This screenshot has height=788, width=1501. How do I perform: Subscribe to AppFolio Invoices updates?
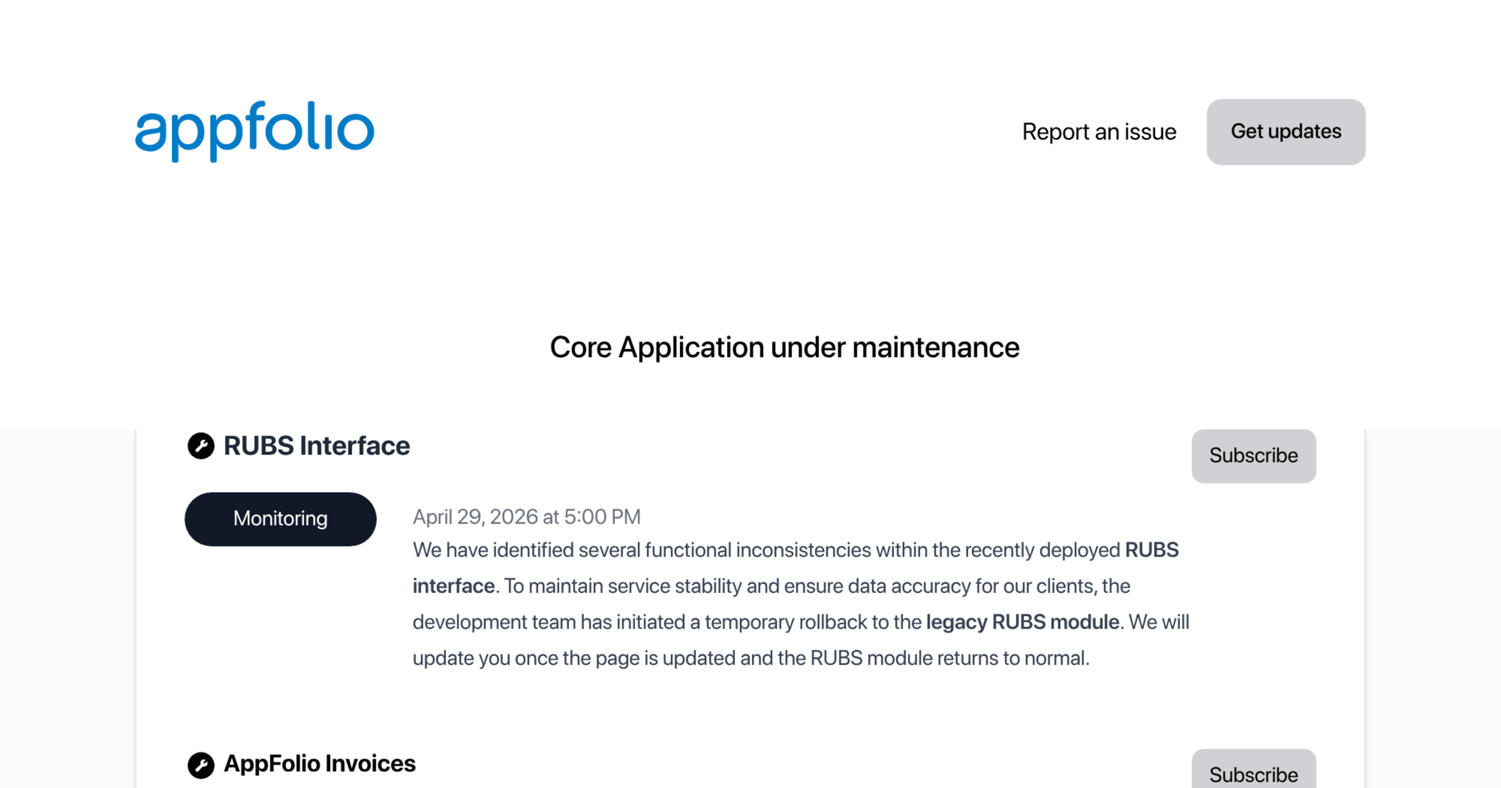pyautogui.click(x=1253, y=770)
